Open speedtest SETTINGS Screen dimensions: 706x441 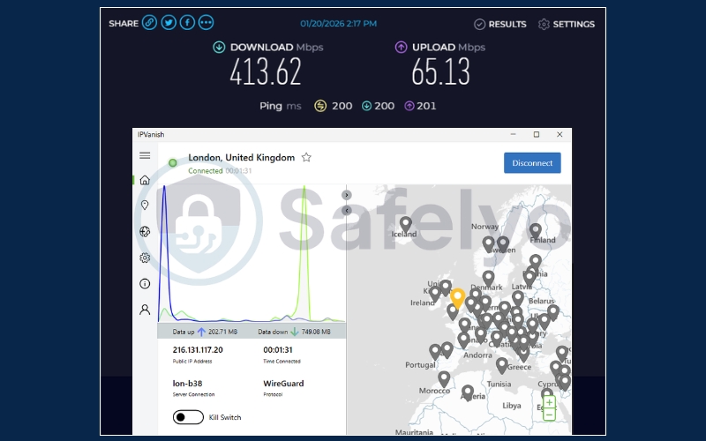567,25
